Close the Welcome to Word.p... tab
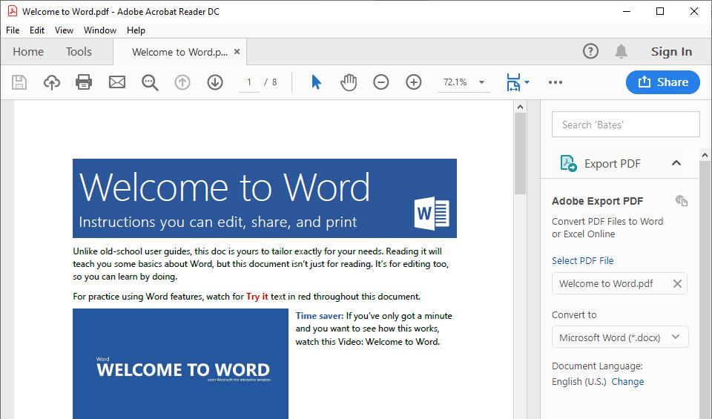Image resolution: width=712 pixels, height=419 pixels. (x=237, y=52)
